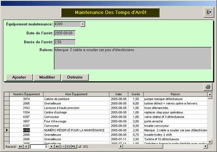Open the Équipement maintenance dropdown arrow
This screenshot has height=152, width=217.
83,24
